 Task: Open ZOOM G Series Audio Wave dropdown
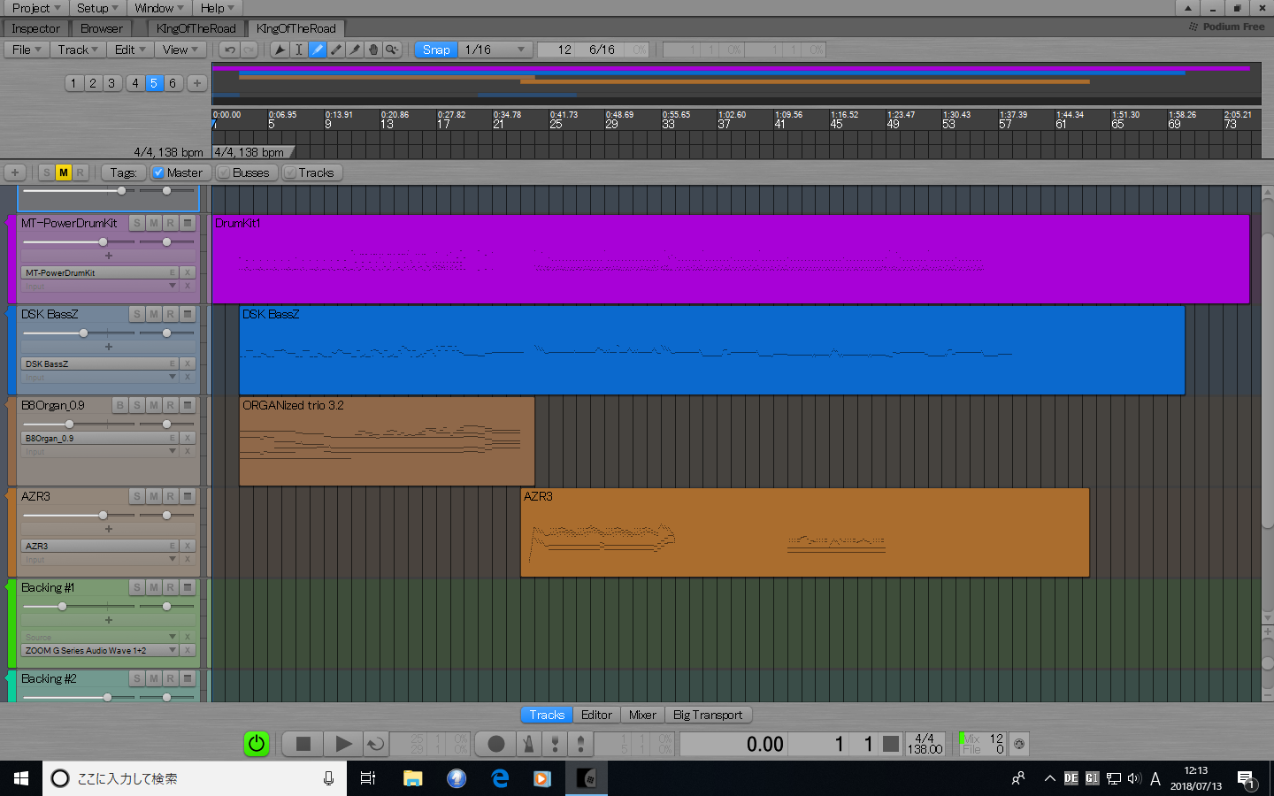click(x=173, y=650)
